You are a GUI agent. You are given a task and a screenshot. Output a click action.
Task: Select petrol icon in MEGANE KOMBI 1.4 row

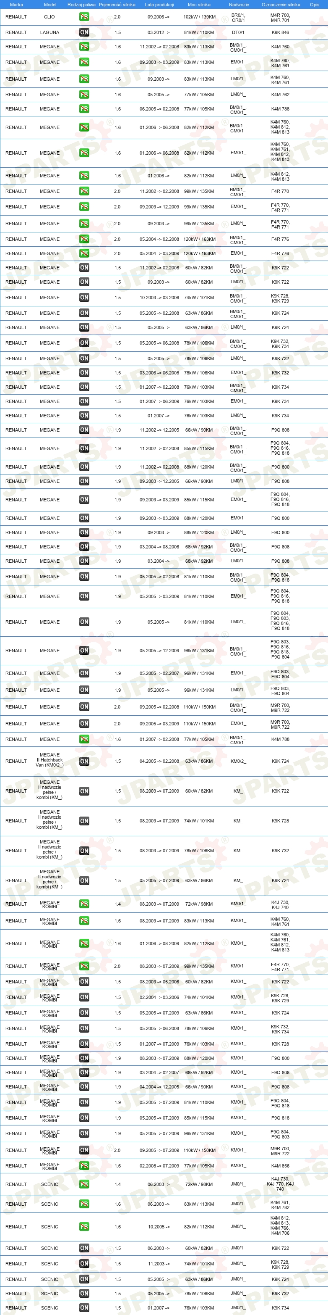coord(84,904)
